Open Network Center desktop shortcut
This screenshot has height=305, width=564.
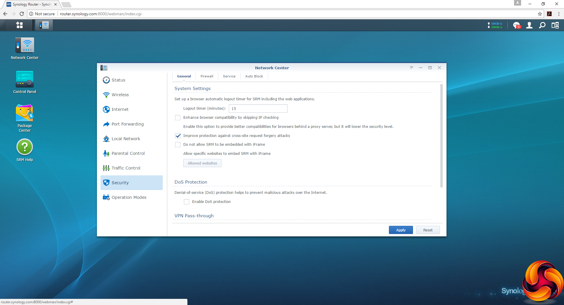tap(25, 49)
